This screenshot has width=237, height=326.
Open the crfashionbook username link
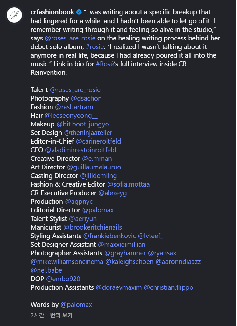click(x=52, y=12)
